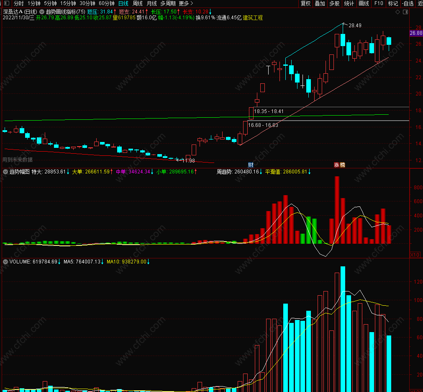Expand the VOLUME indicator dropdown arrow

tap(5, 262)
